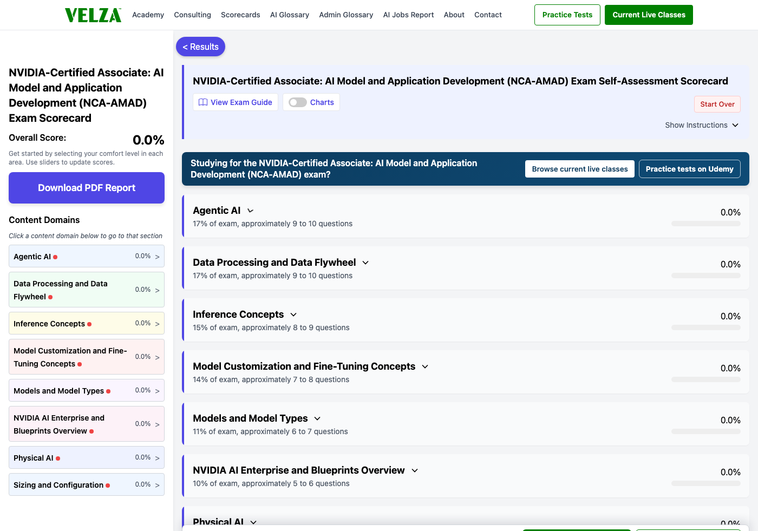
Task: Click the Practice Tests button
Action: (567, 15)
